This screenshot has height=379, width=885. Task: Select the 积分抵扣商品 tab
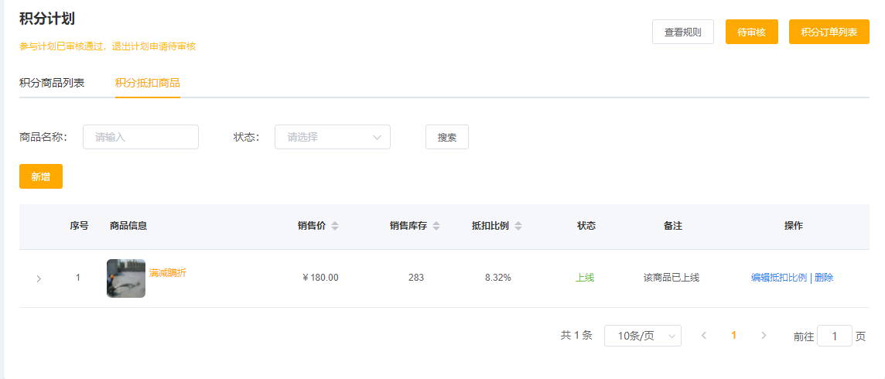click(x=147, y=83)
